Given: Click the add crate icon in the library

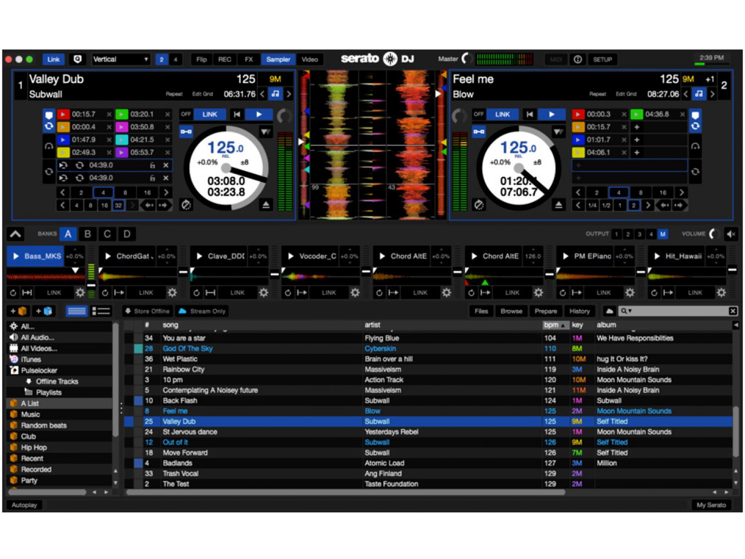Looking at the screenshot, I should coord(18,312).
